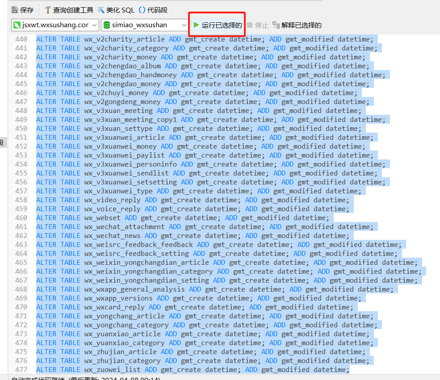Click the connection icon beside jsxwt.wxsushang
This screenshot has height=380, width=440.
pyautogui.click(x=17, y=25)
